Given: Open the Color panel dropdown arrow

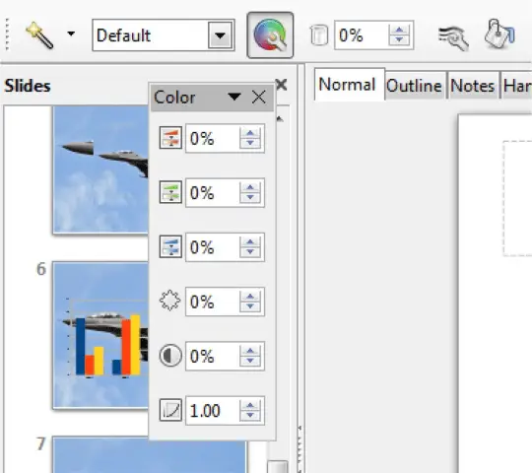Looking at the screenshot, I should pyautogui.click(x=234, y=97).
